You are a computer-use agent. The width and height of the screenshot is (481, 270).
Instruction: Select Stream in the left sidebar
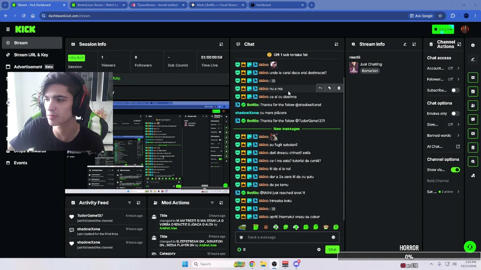pos(32,43)
